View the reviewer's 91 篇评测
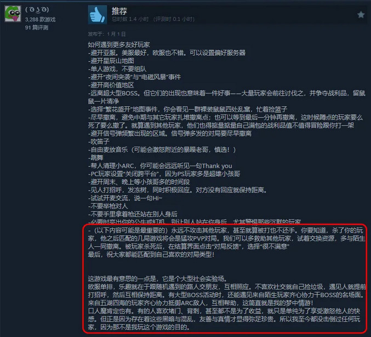The image size is (371, 337). point(37,28)
